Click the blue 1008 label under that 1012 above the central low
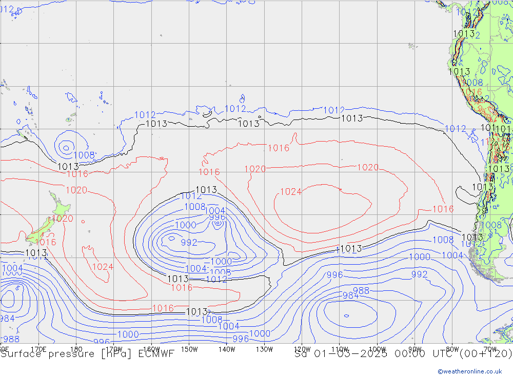The image size is (513, 376). [194, 207]
